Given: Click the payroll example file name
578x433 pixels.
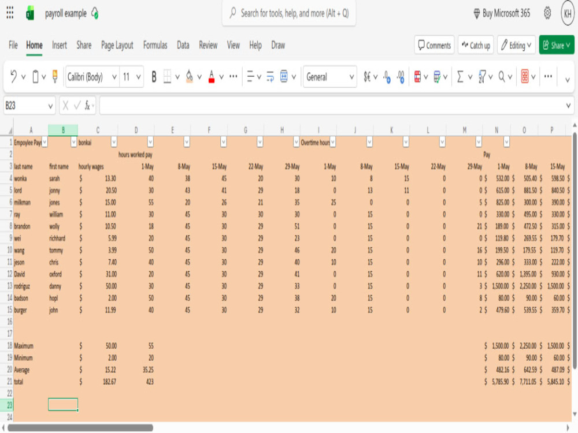Looking at the screenshot, I should click(x=66, y=14).
